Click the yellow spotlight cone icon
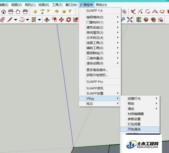169x153 pixels. point(48,11)
